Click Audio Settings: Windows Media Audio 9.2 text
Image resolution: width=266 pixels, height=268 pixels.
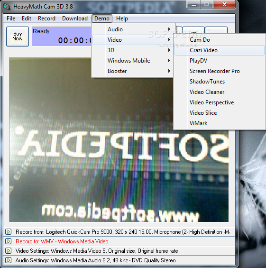click(x=95, y=260)
